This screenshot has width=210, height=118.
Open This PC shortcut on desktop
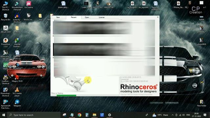point(6,6)
